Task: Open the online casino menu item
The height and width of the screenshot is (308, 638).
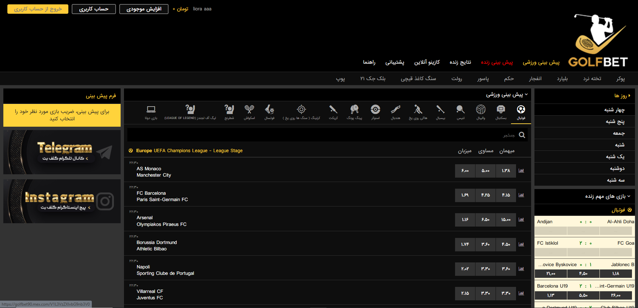Action: [x=427, y=62]
